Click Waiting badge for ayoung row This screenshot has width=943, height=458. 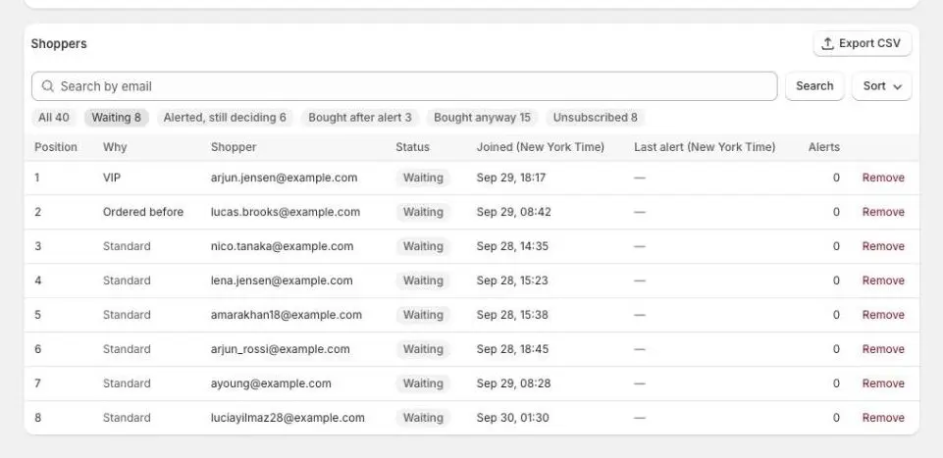[423, 382]
